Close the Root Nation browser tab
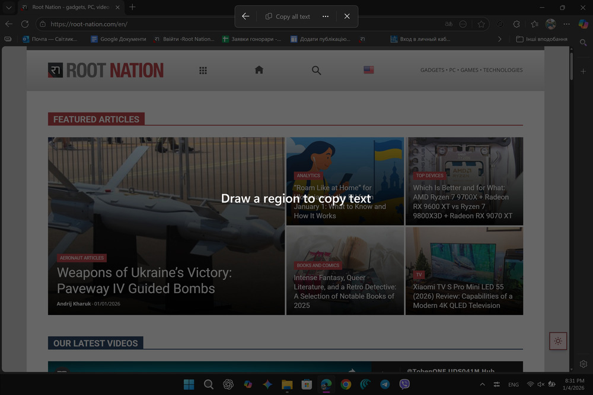593x395 pixels. pyautogui.click(x=117, y=7)
